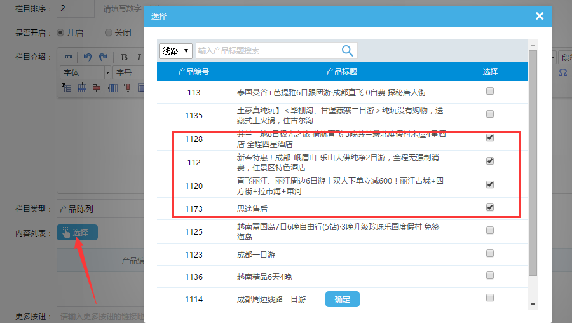Expand the 字体 font dropdown
Viewport: 572px width, 323px height.
tap(85, 72)
